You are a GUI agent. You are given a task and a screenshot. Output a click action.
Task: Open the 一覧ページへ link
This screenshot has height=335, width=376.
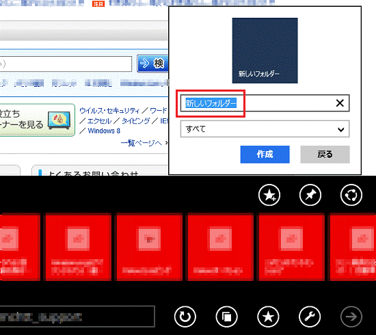(x=142, y=143)
